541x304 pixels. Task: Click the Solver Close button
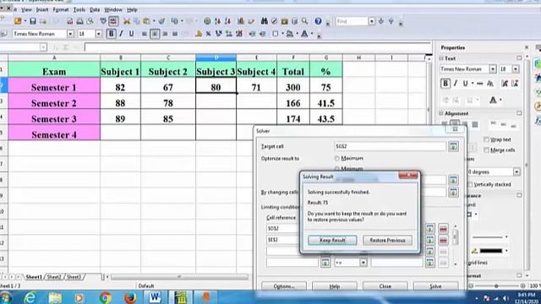point(385,286)
